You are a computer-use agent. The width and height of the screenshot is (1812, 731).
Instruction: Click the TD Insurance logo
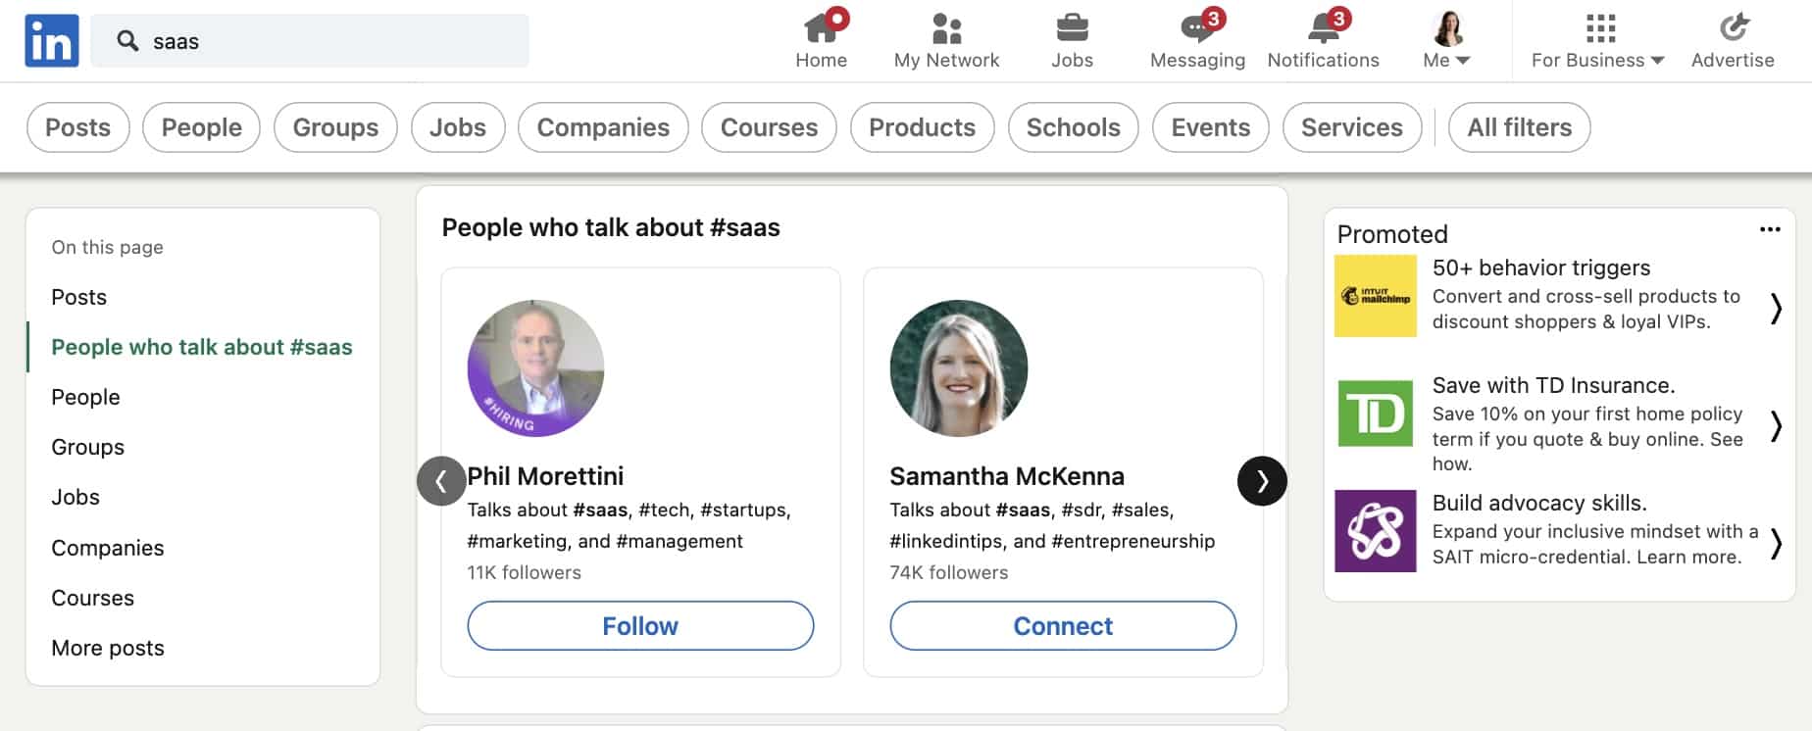[x=1376, y=414]
